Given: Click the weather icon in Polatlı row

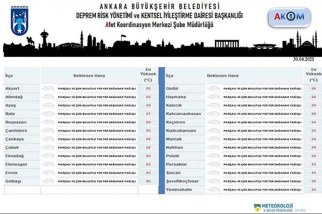Looking at the screenshot, I should coord(214,156).
